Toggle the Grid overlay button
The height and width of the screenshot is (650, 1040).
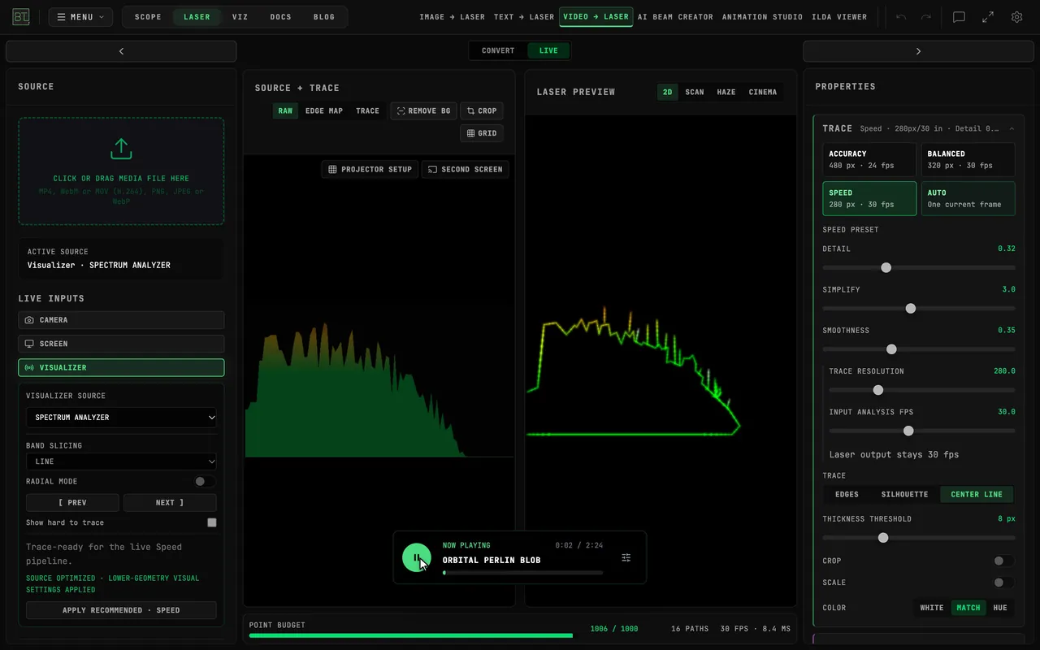(x=482, y=133)
